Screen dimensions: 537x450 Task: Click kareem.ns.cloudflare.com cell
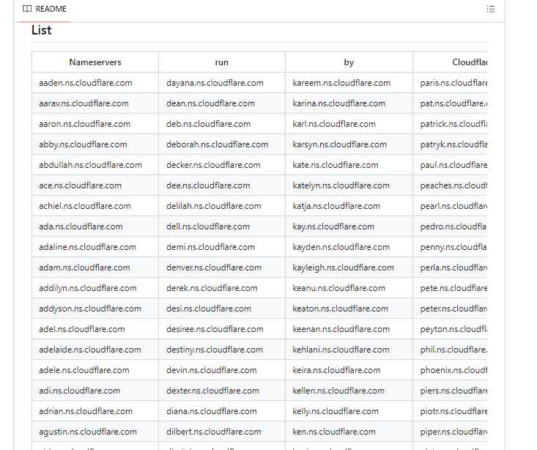341,83
